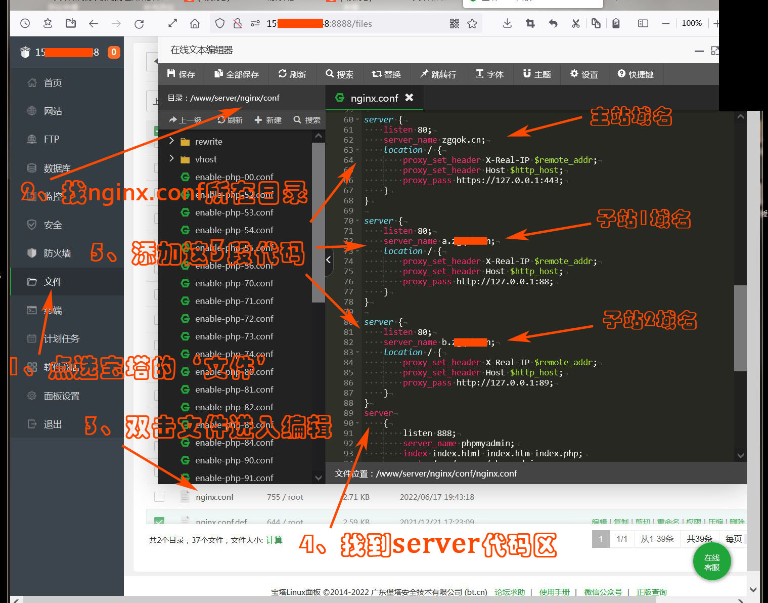The height and width of the screenshot is (603, 768).
Task: Fold the server block at line 90
Action: (357, 423)
